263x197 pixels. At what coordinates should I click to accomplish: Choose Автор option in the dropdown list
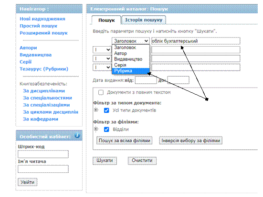click(x=131, y=53)
